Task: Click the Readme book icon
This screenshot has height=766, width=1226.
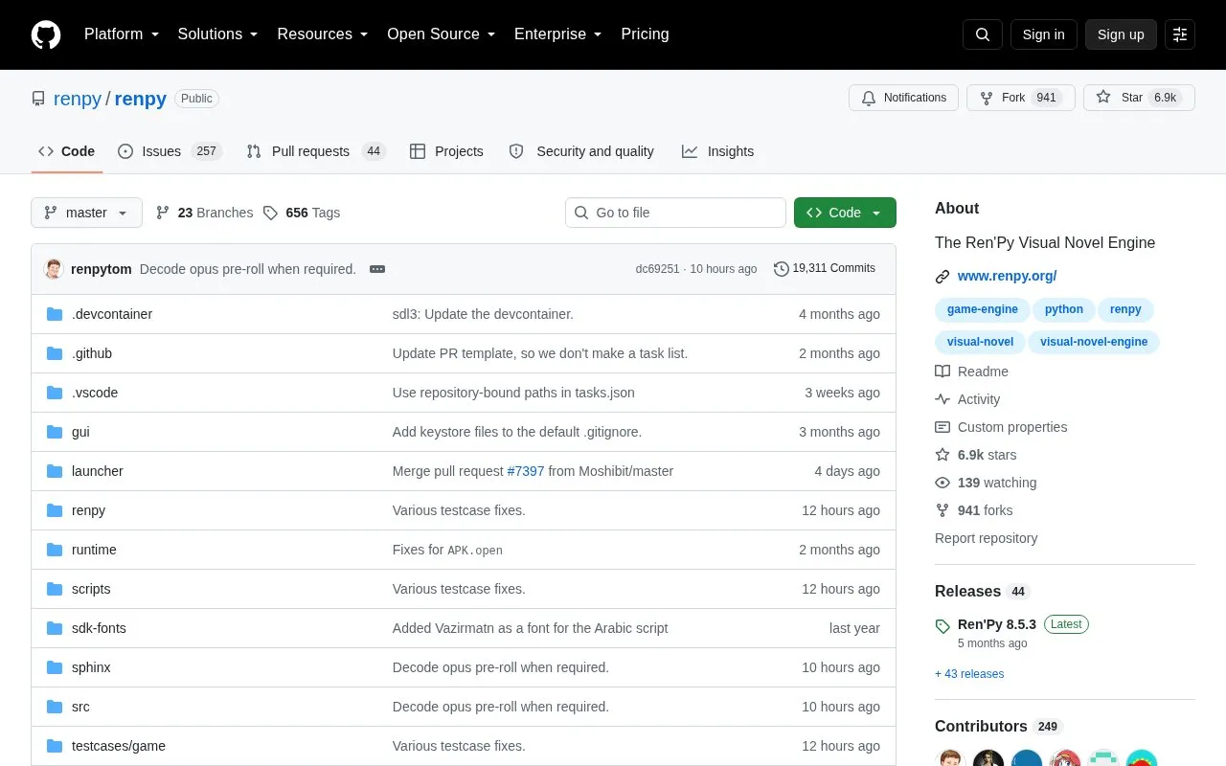Action: pos(942,372)
